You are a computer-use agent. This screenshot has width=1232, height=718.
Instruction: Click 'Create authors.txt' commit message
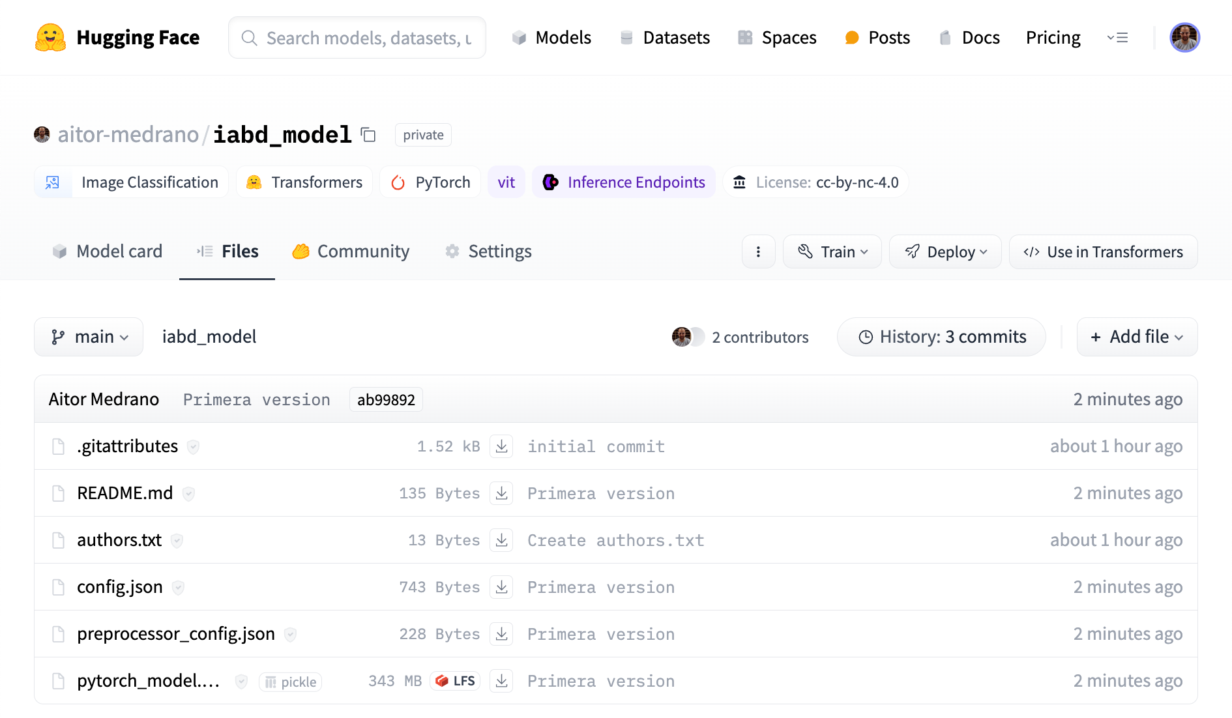615,541
